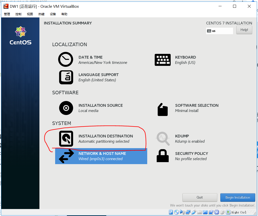
Task: Open the 热键 menu
Action: pyautogui.click(x=41, y=14)
